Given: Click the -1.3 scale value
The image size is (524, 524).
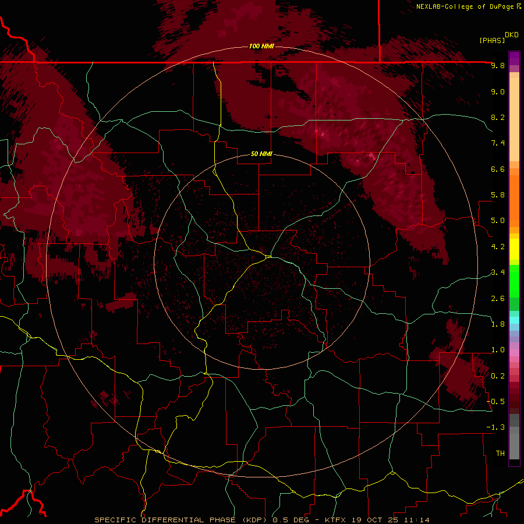Looking at the screenshot, I should click(x=495, y=427).
